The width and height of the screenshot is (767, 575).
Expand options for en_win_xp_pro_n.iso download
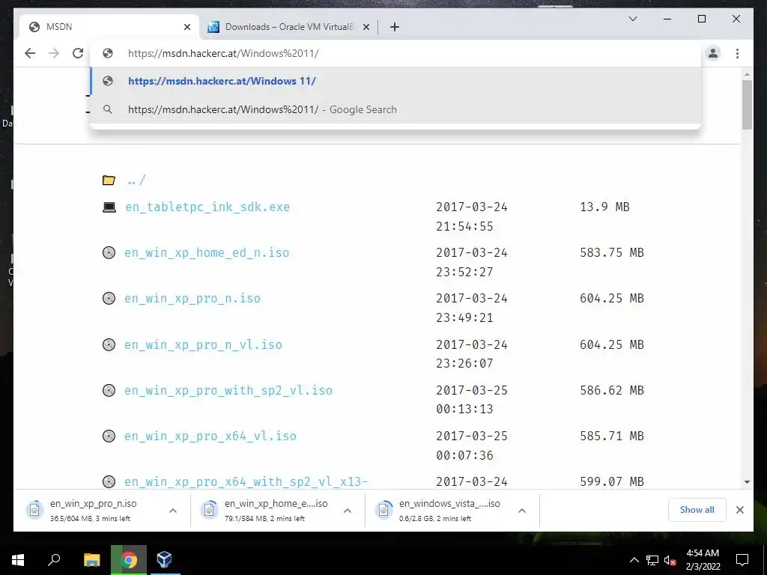pyautogui.click(x=173, y=511)
